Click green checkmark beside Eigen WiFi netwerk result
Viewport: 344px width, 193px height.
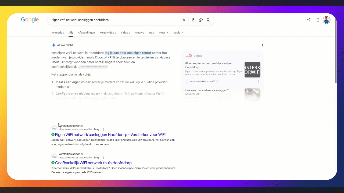point(53,135)
